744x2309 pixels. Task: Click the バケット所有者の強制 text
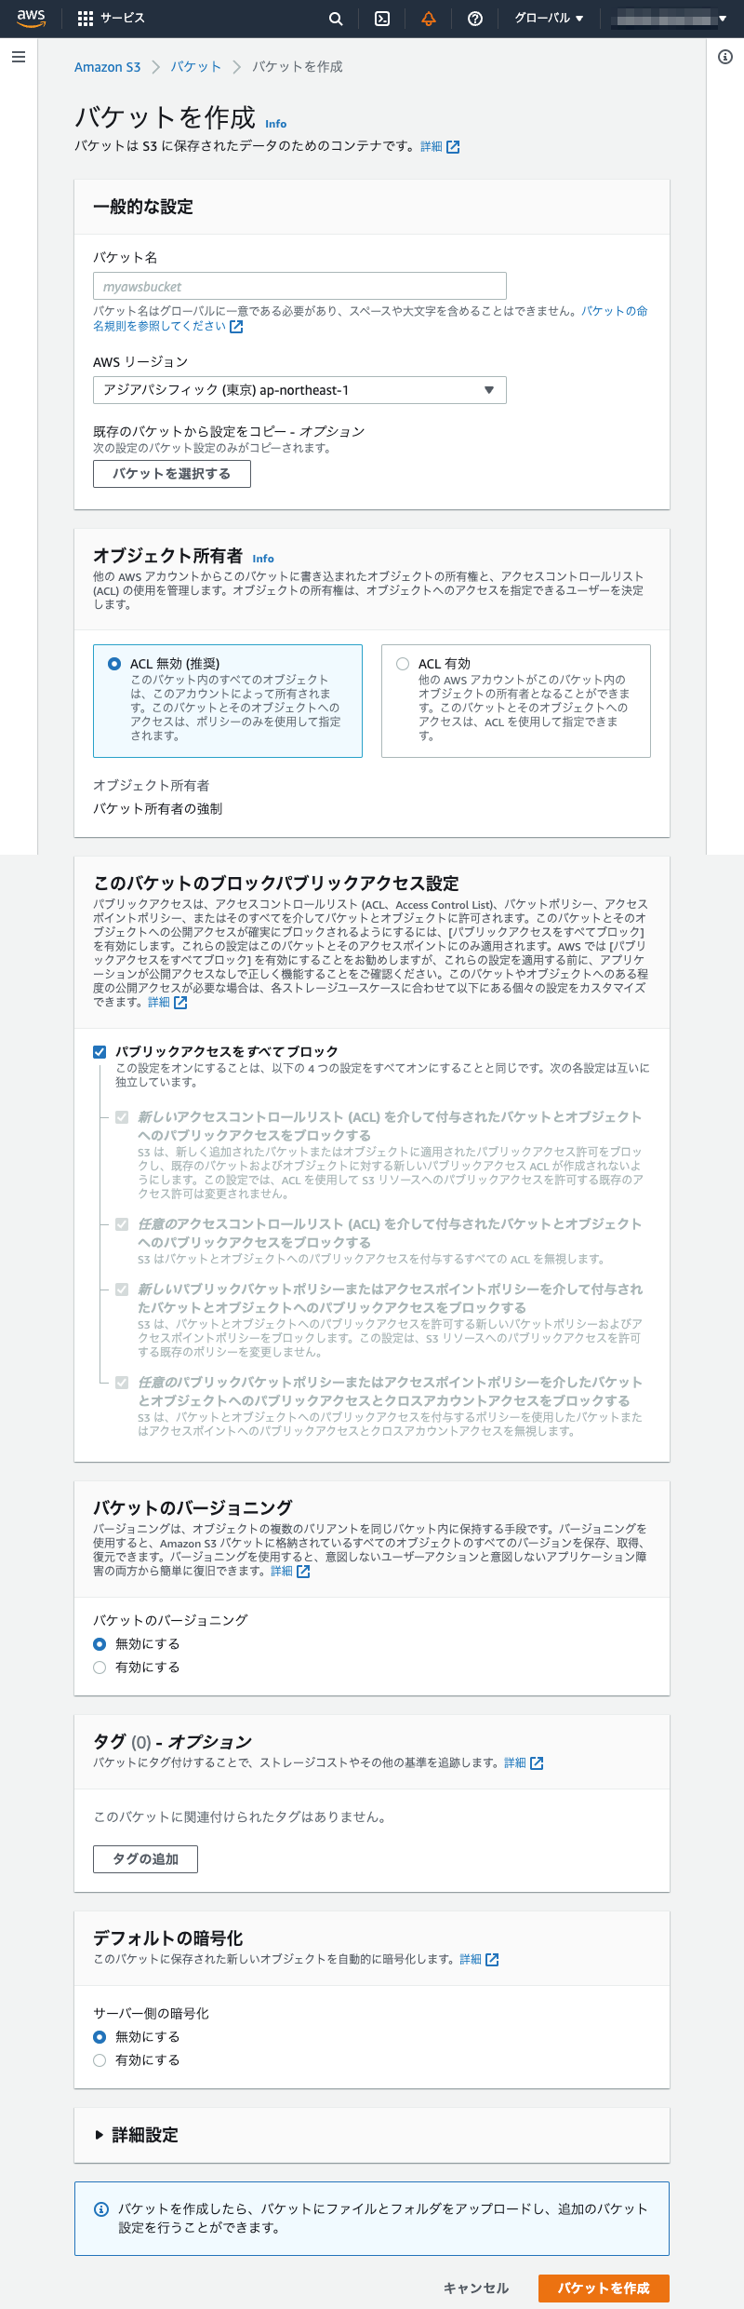pyautogui.click(x=158, y=809)
